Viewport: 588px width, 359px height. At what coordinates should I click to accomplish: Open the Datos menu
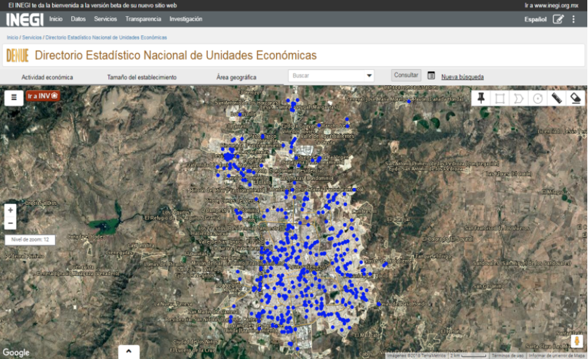[78, 19]
